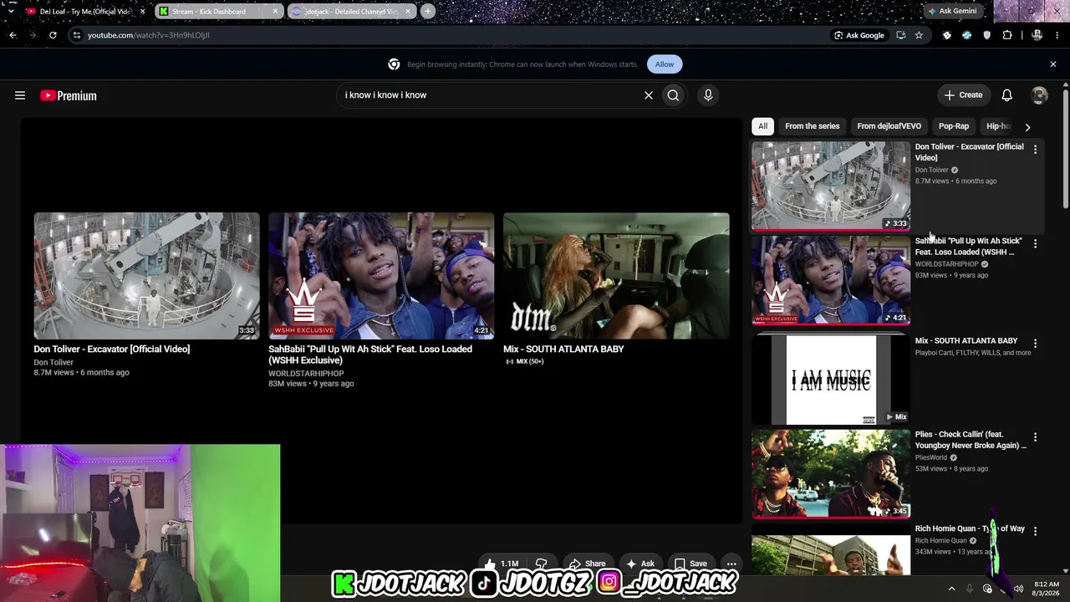
Task: Open options for Plies Check Callin' video
Action: coord(1035,437)
